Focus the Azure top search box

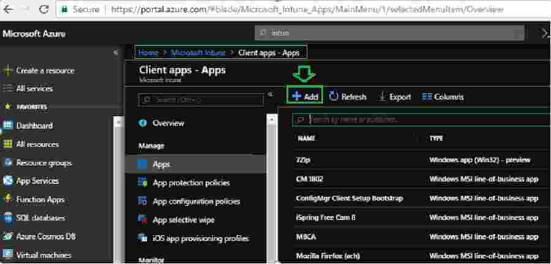coord(389,32)
